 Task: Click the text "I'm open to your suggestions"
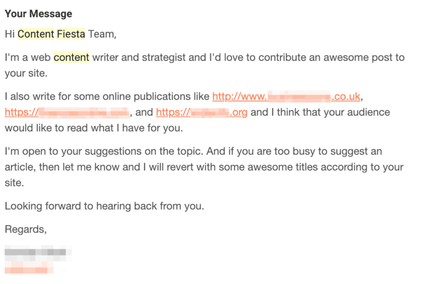pyautogui.click(x=72, y=151)
